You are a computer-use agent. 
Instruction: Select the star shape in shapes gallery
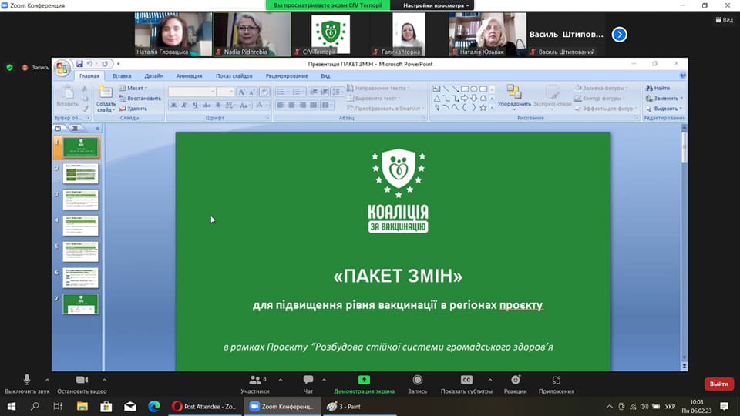coord(483,108)
